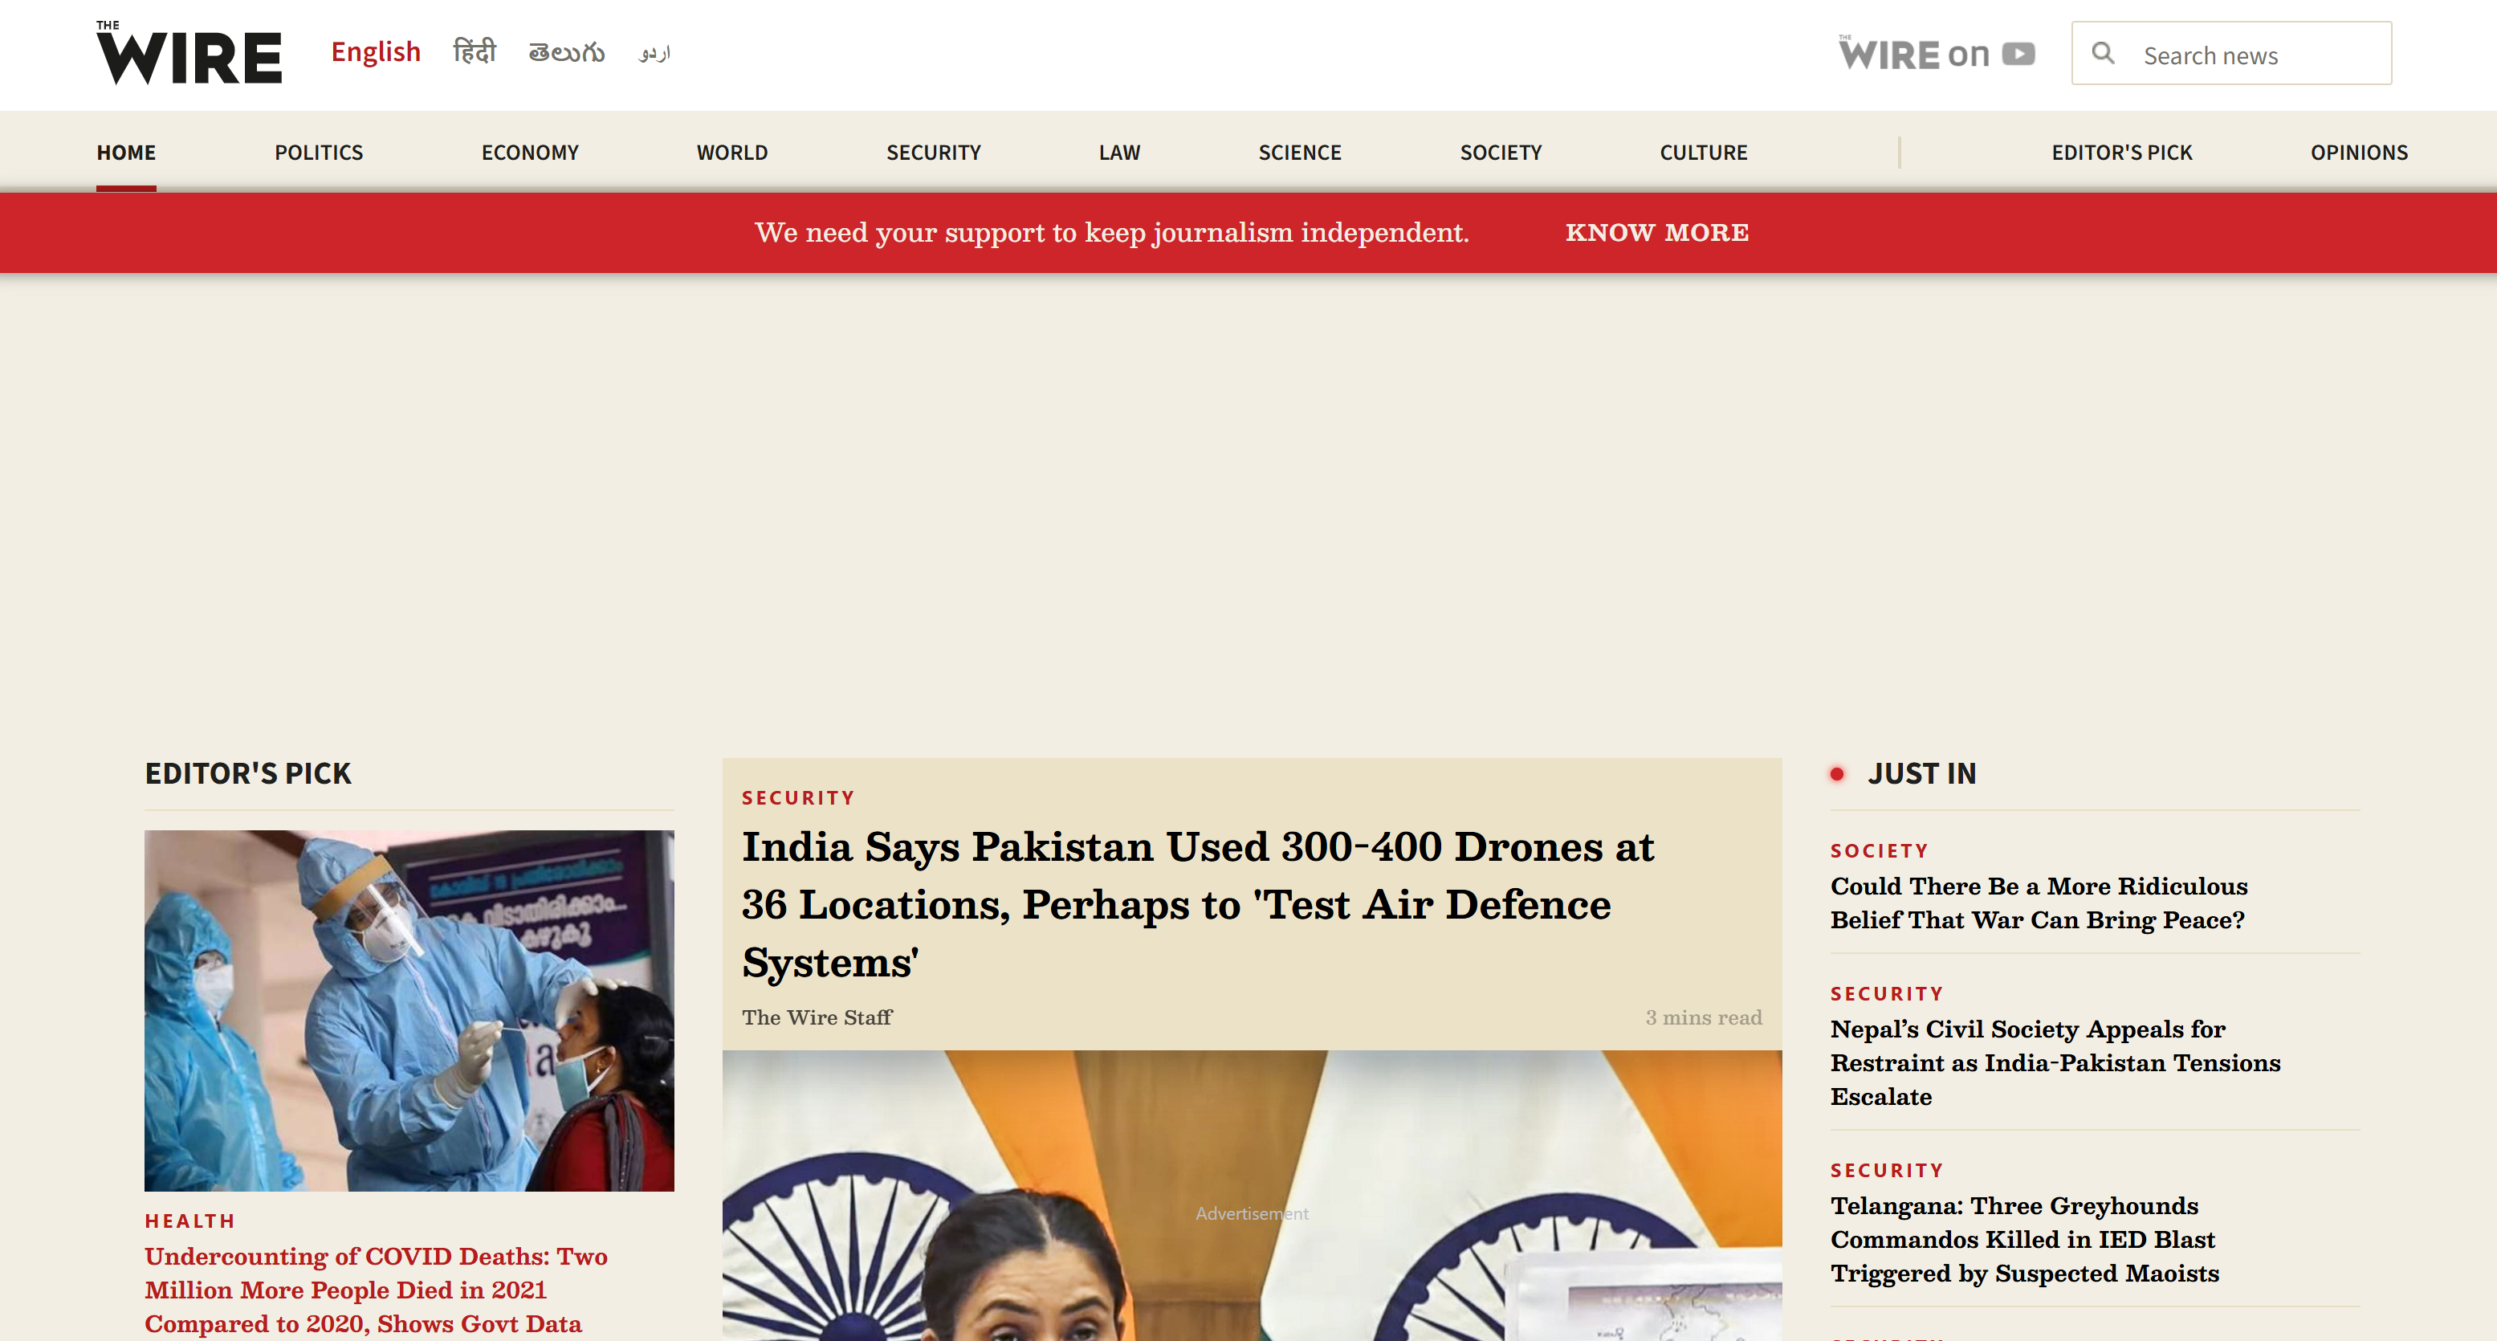2497x1341 pixels.
Task: Open Telangana Greyhounds Commandos article
Action: (x=2025, y=1239)
